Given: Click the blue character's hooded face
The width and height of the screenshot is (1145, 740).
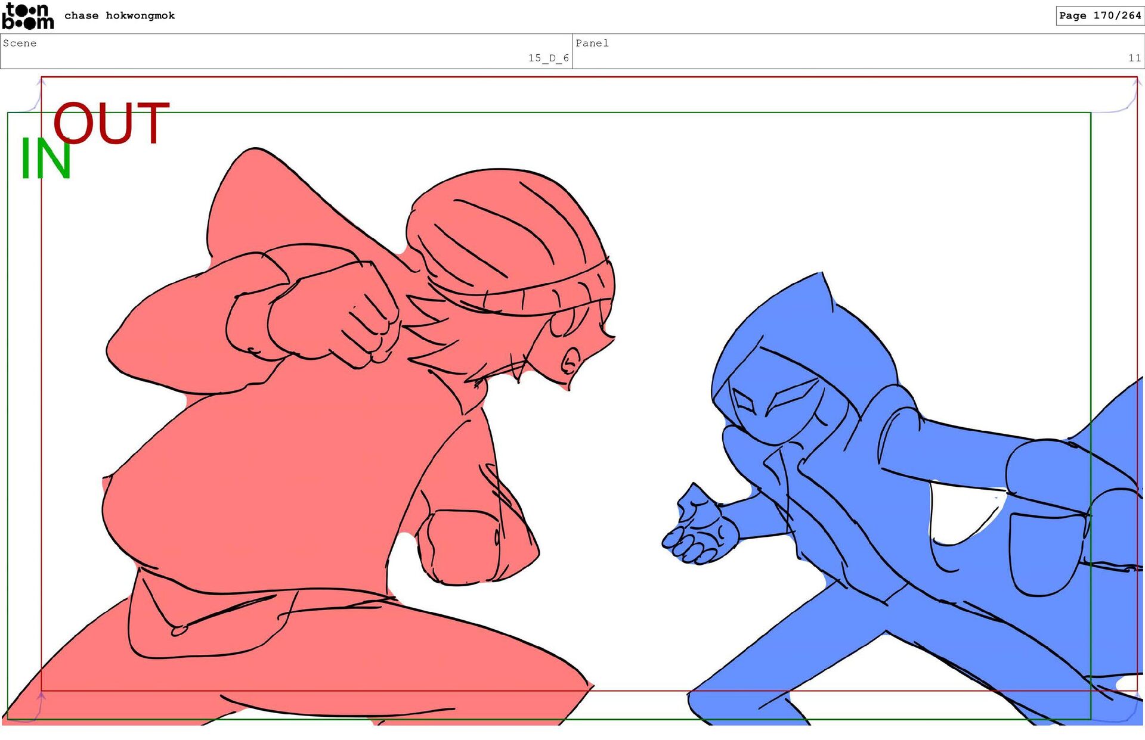Looking at the screenshot, I should click(775, 405).
